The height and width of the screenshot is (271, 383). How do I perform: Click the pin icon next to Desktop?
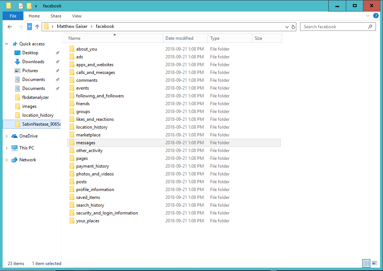pyautogui.click(x=57, y=53)
